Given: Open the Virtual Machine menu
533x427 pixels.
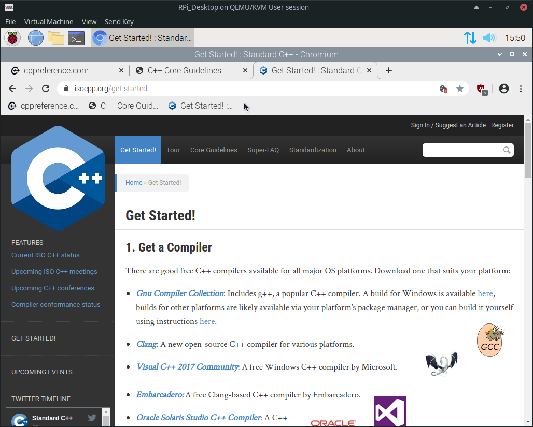Looking at the screenshot, I should (49, 22).
